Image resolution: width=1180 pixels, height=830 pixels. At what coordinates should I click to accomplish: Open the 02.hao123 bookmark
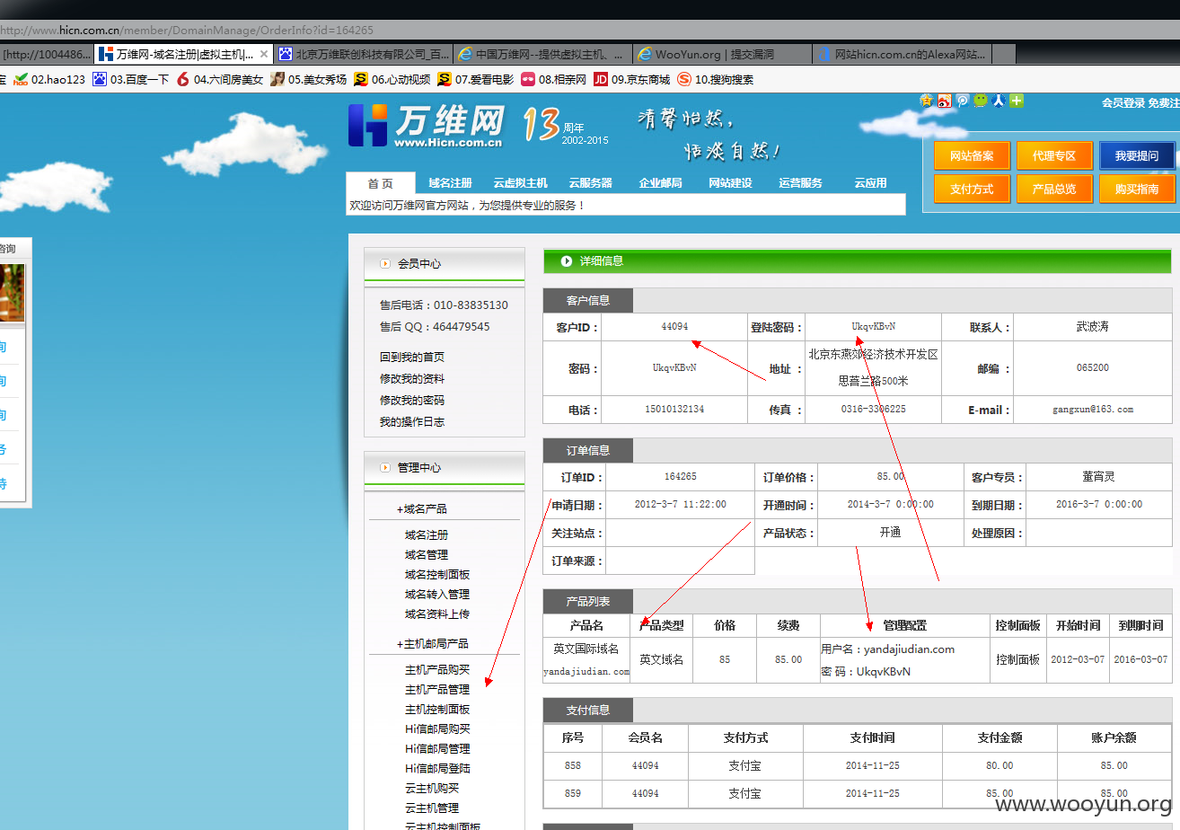click(x=49, y=79)
